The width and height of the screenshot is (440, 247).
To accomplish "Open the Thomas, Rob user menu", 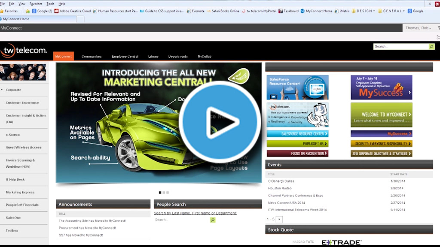I will pos(418,28).
